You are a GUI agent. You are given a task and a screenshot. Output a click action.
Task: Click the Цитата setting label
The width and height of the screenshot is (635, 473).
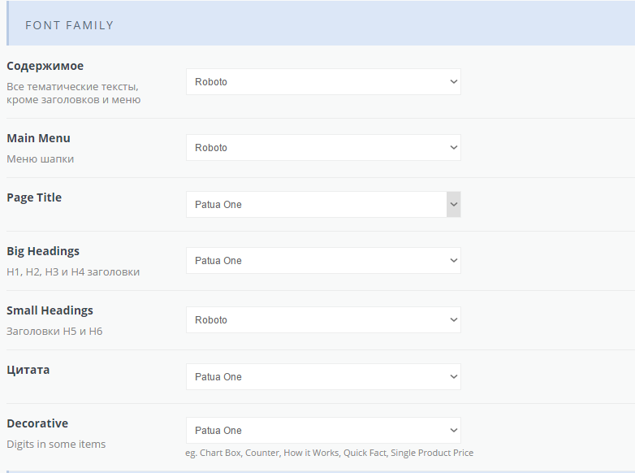click(28, 370)
